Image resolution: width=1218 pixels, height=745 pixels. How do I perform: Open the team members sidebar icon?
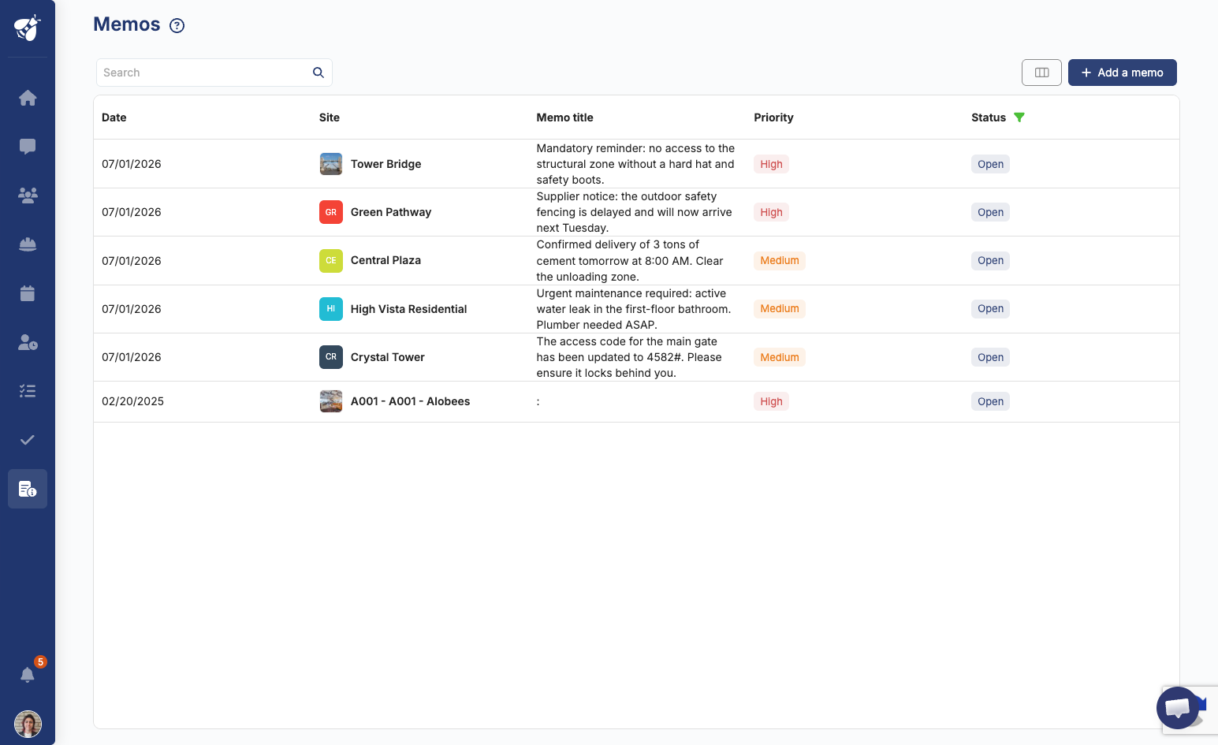click(28, 196)
